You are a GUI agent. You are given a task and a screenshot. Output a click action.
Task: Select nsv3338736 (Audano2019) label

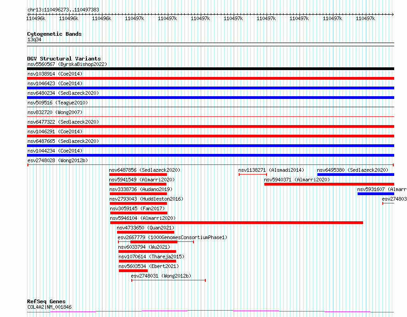(141, 189)
